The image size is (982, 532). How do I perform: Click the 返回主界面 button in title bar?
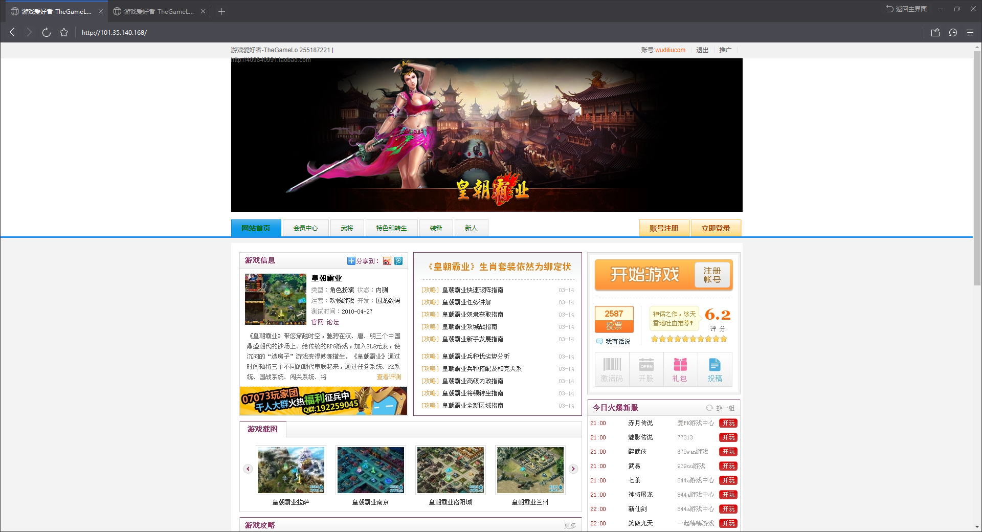coord(906,9)
